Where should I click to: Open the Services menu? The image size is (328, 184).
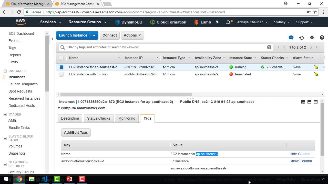pyautogui.click(x=50, y=22)
